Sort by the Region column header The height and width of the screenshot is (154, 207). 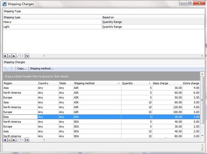tap(20, 83)
